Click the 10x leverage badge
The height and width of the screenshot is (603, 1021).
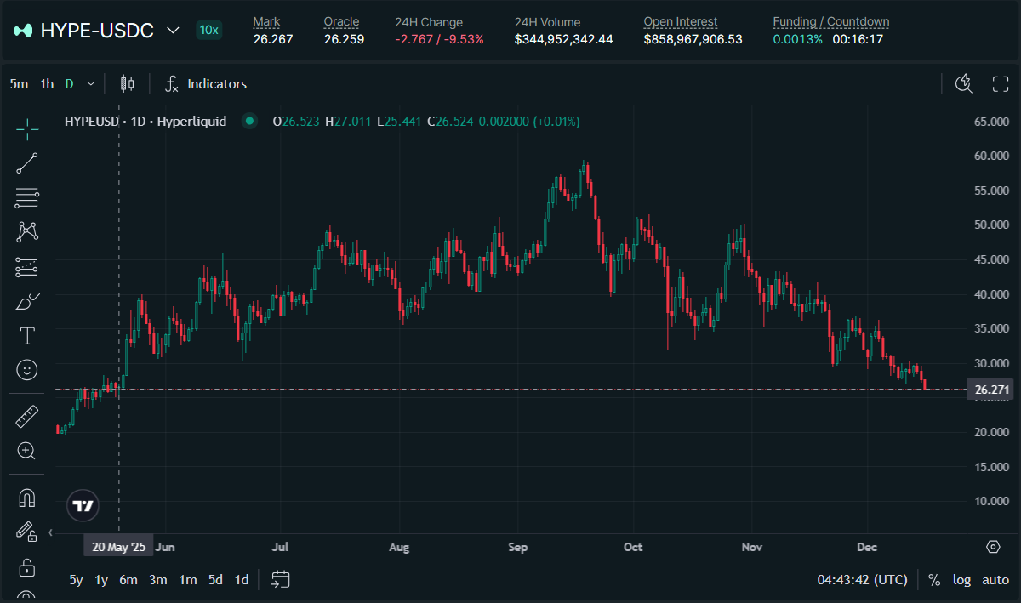[208, 31]
